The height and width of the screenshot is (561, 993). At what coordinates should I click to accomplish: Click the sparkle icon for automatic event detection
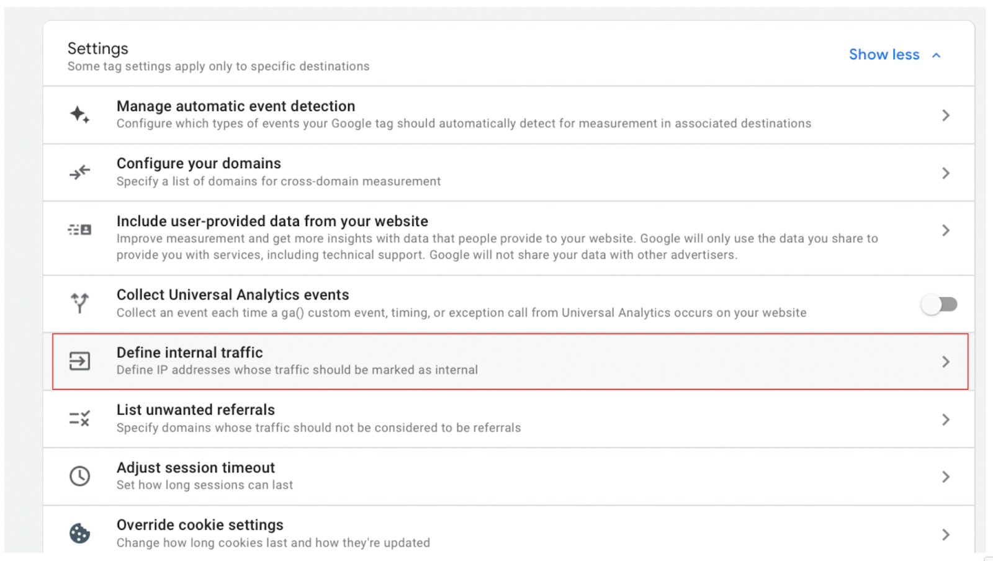pyautogui.click(x=79, y=115)
